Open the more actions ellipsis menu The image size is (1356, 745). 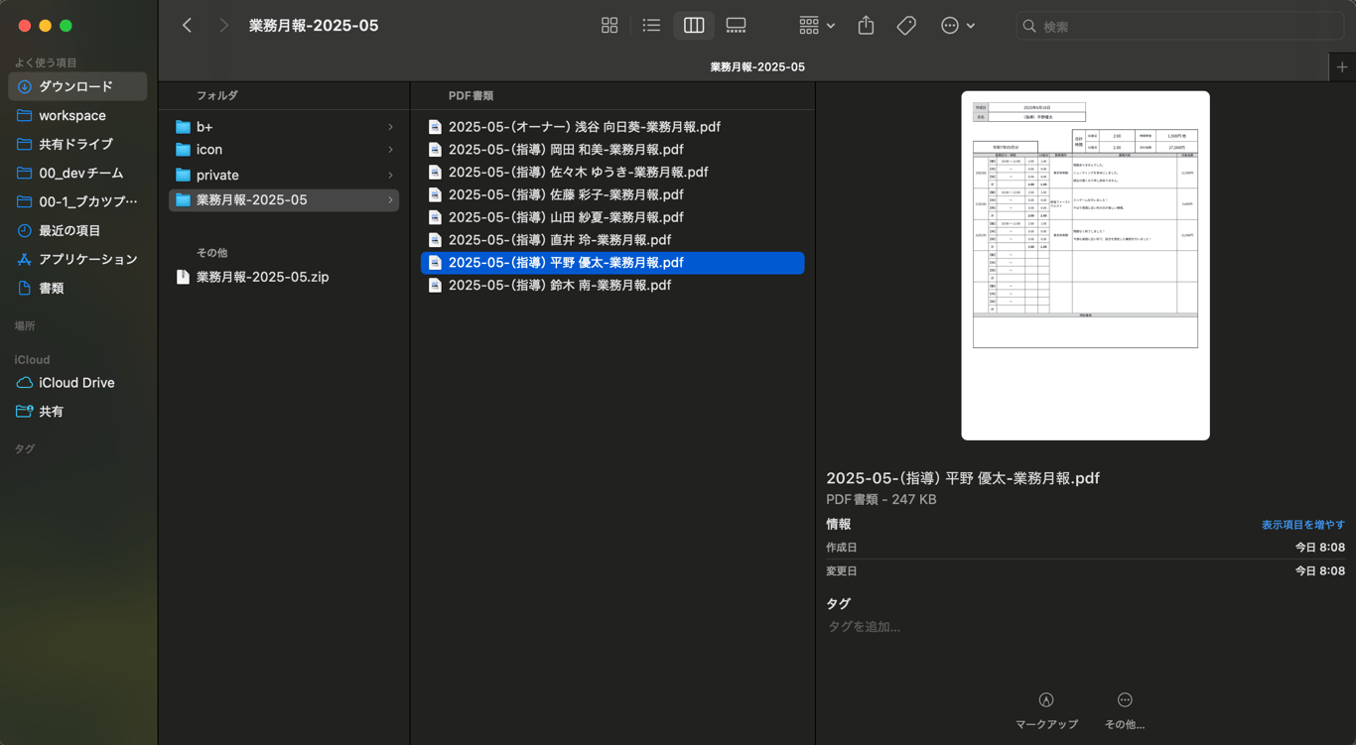957,26
